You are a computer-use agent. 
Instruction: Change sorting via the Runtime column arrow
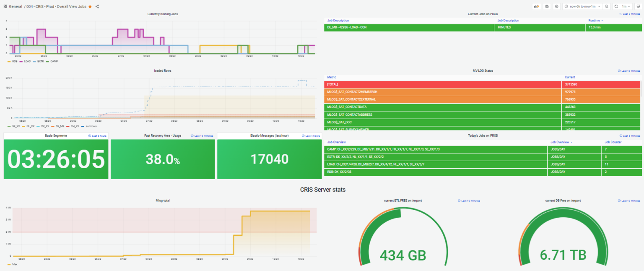pos(602,20)
